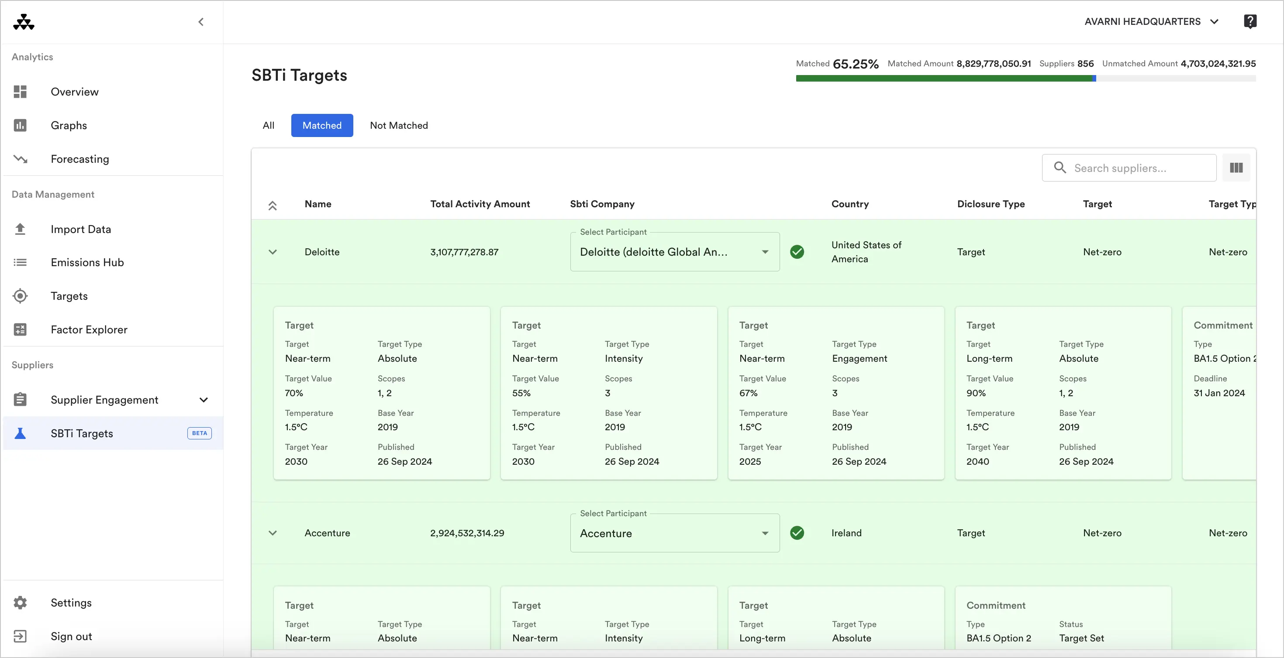
Task: Click the search magnifier icon
Action: (x=1060, y=168)
